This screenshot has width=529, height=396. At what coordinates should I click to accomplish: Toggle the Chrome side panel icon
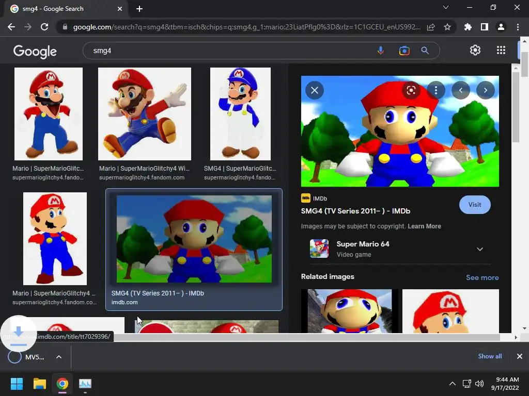pos(485,27)
